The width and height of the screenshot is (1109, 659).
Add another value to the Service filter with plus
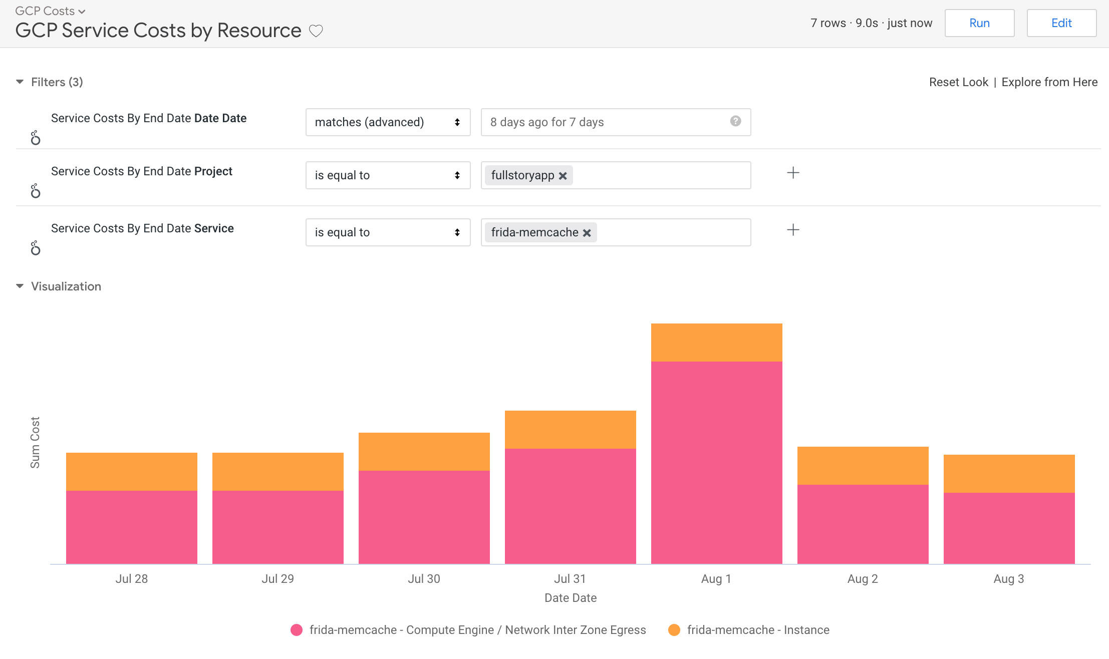pos(793,230)
